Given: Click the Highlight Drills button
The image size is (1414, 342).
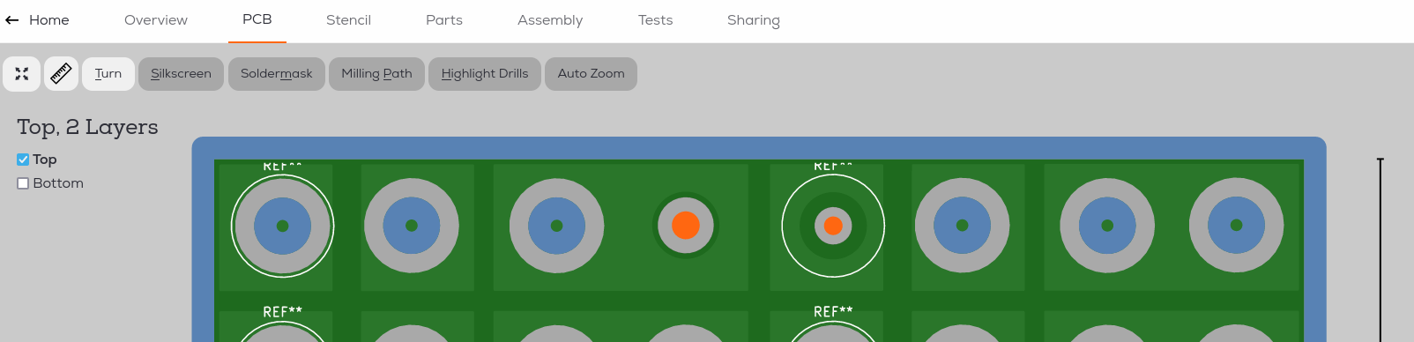Looking at the screenshot, I should (485, 74).
